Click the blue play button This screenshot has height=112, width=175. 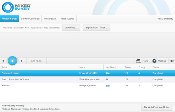tap(12, 61)
